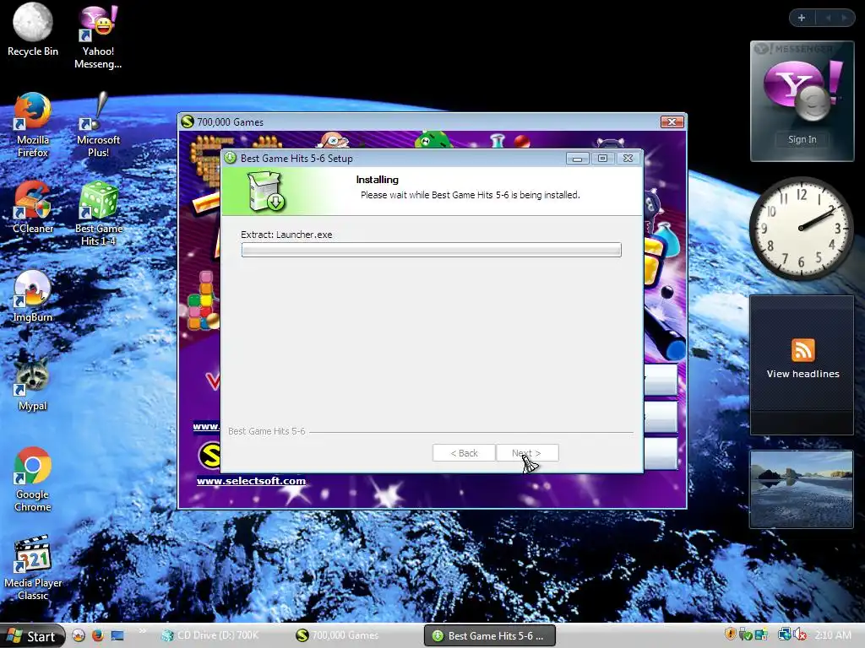Open Yahoo! Messenger desktop shortcut
This screenshot has height=648, width=865.
coord(98,36)
